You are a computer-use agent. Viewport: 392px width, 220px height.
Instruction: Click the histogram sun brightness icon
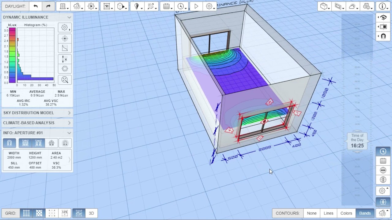(x=65, y=69)
